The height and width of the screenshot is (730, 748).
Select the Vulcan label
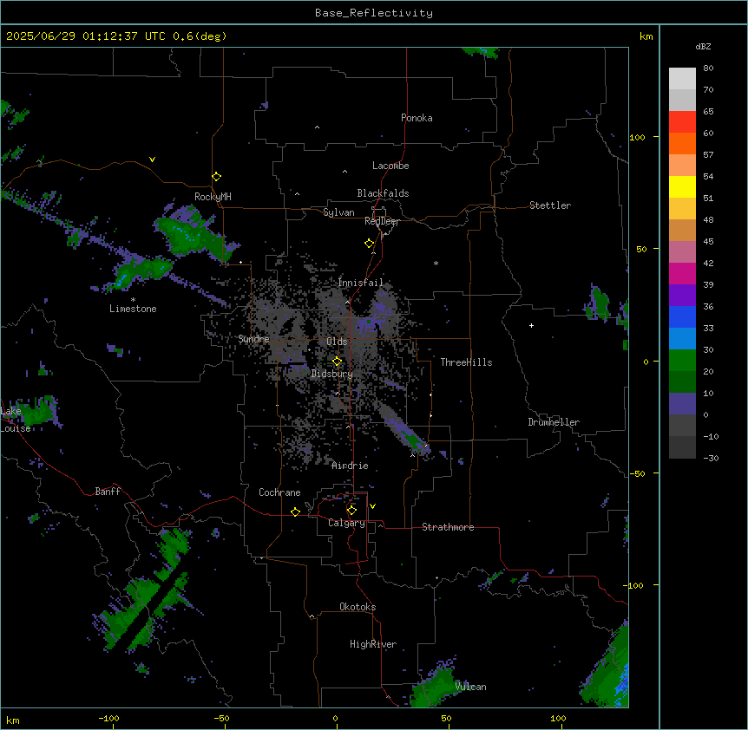coord(471,687)
